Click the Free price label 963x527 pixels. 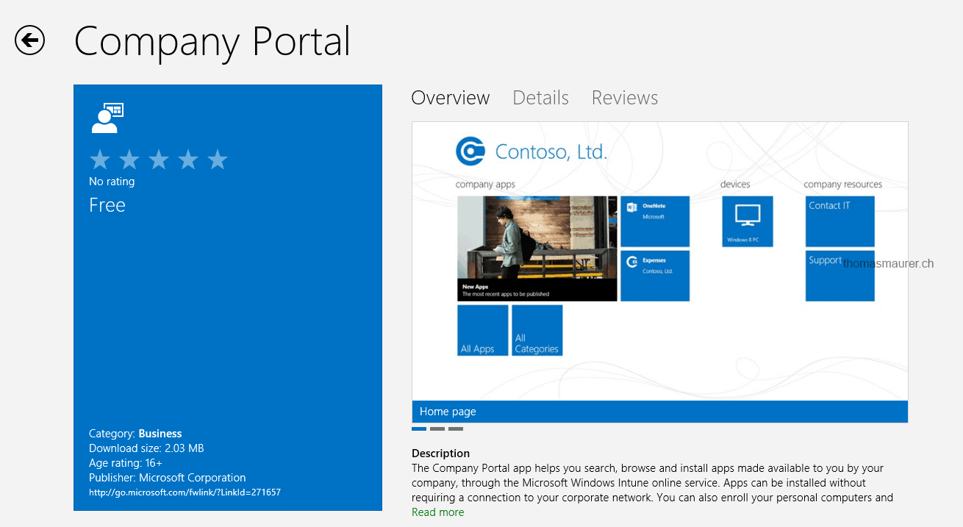pos(107,205)
